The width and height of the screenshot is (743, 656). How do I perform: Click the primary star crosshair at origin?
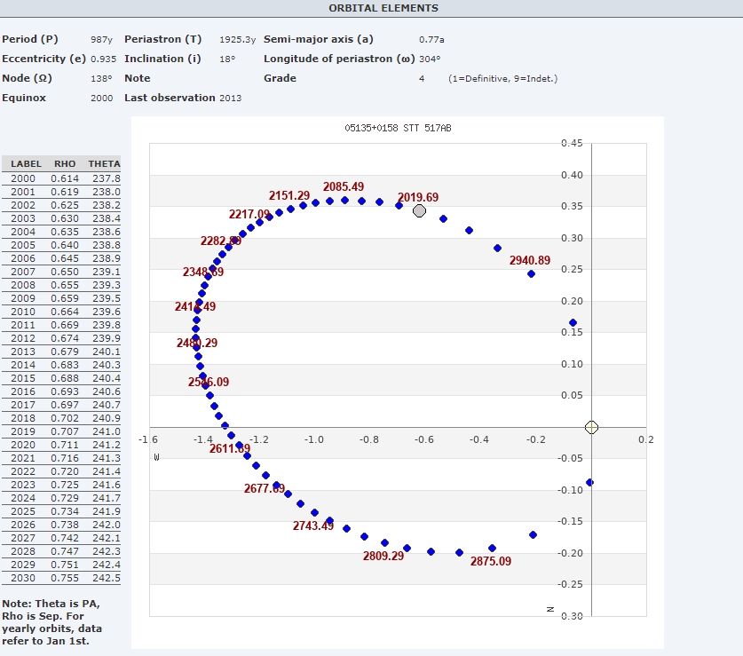[592, 427]
